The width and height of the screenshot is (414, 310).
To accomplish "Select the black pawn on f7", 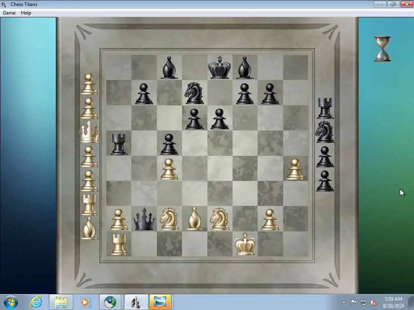I will (245, 94).
